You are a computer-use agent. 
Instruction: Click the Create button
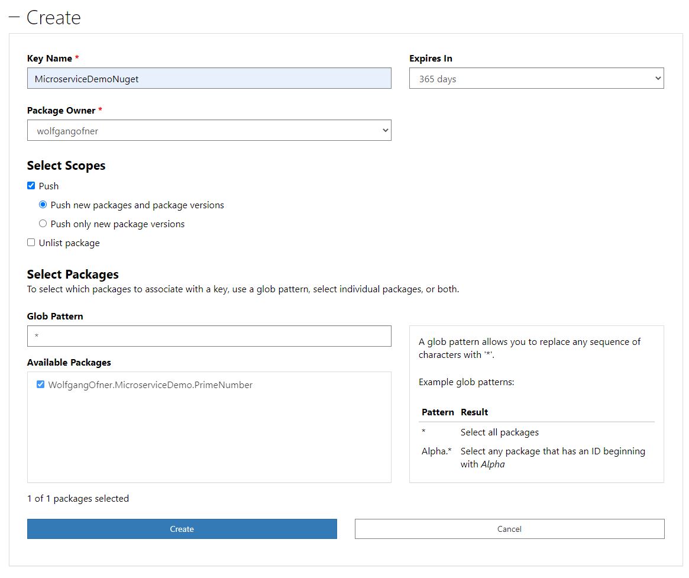coord(182,529)
